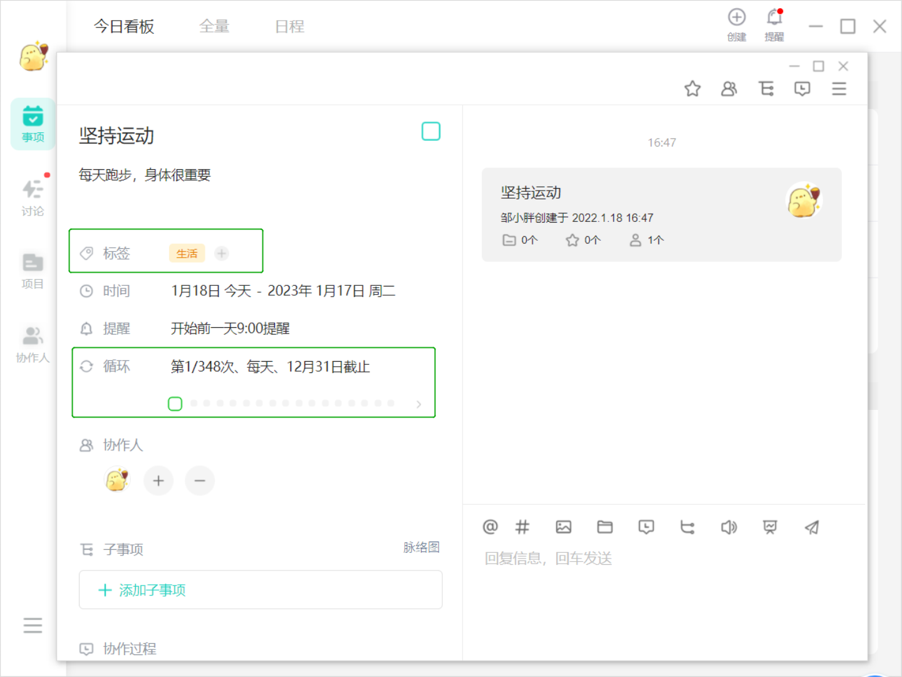
Task: Click the 生活 orange tag
Action: click(187, 253)
